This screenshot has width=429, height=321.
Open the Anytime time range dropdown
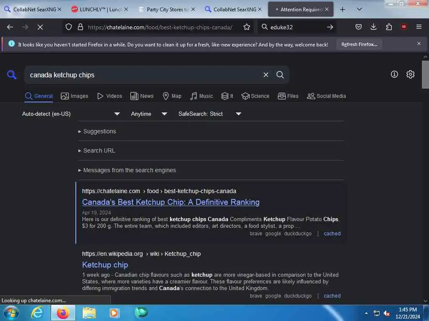tap(149, 114)
